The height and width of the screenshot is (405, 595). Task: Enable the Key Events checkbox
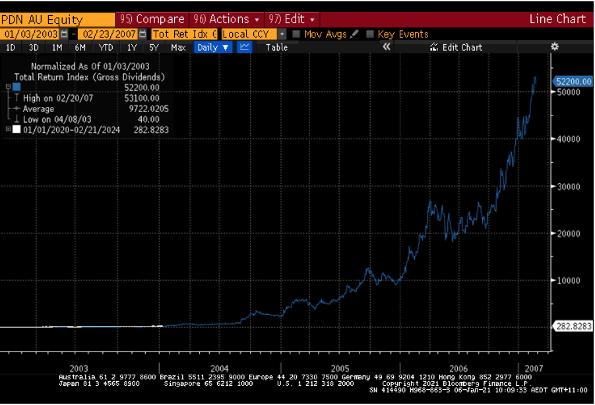[x=370, y=34]
